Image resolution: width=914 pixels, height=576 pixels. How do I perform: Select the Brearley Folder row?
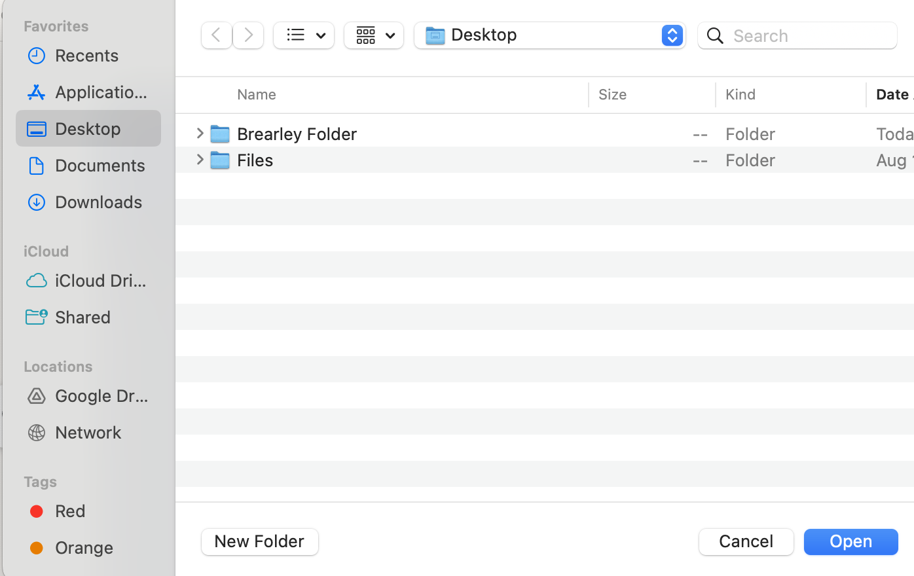coord(545,134)
